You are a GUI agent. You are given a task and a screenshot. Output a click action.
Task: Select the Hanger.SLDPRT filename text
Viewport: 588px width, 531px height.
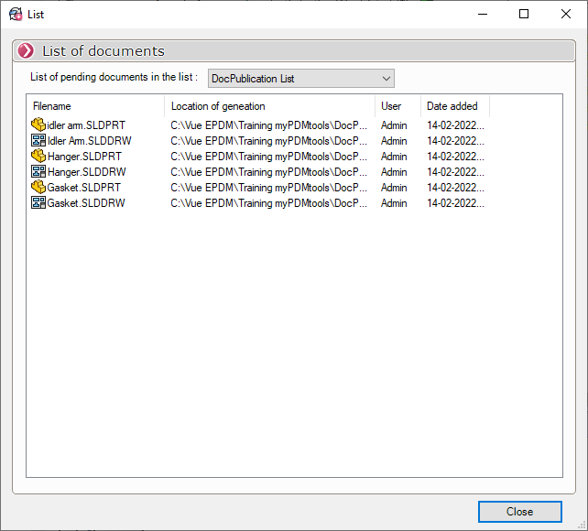pyautogui.click(x=84, y=157)
